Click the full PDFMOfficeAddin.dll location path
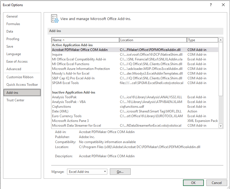This screenshot has height=189, width=230. click(x=140, y=147)
